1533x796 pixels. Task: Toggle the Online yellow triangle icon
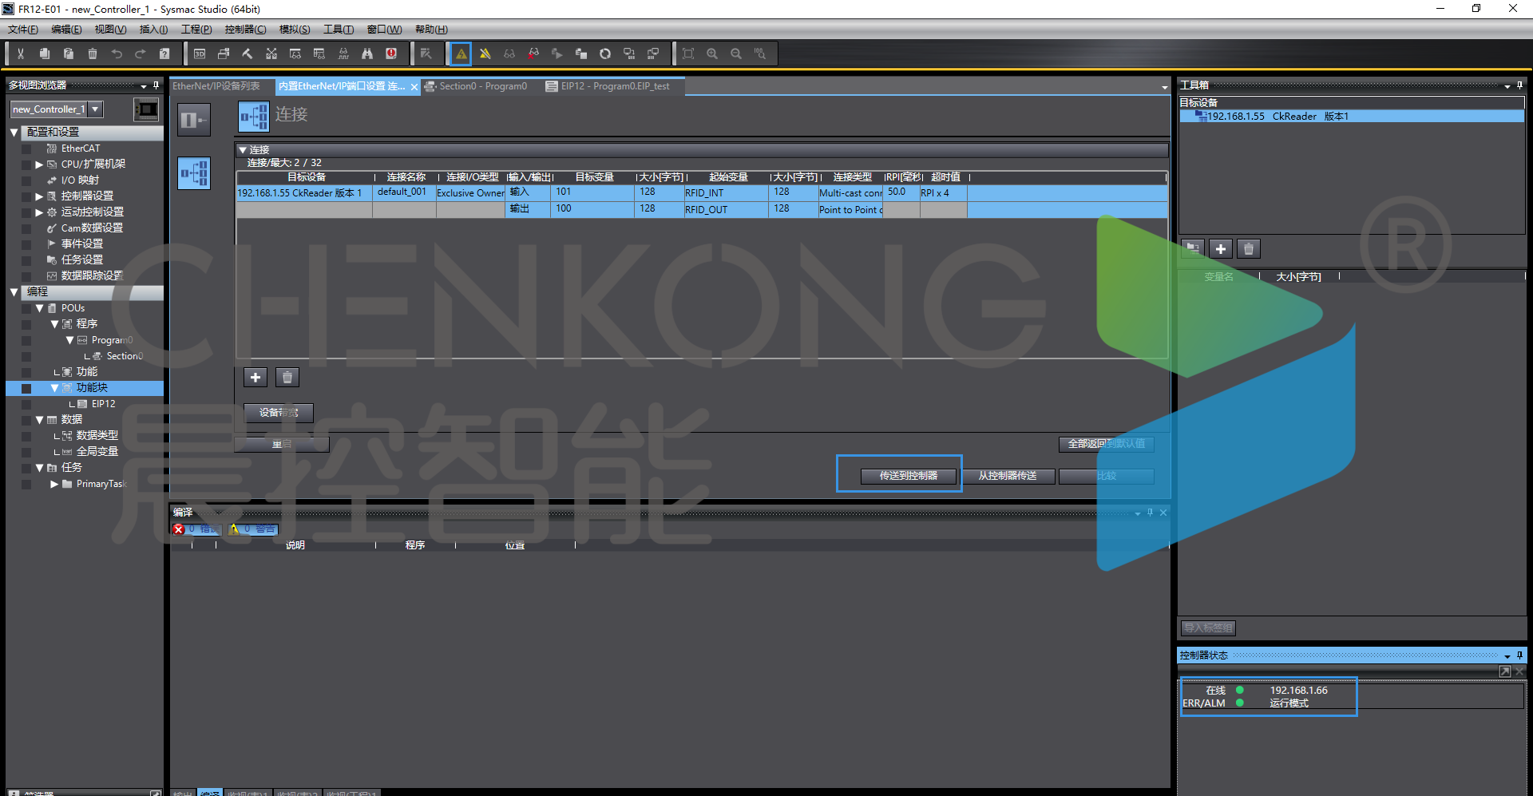(x=461, y=53)
